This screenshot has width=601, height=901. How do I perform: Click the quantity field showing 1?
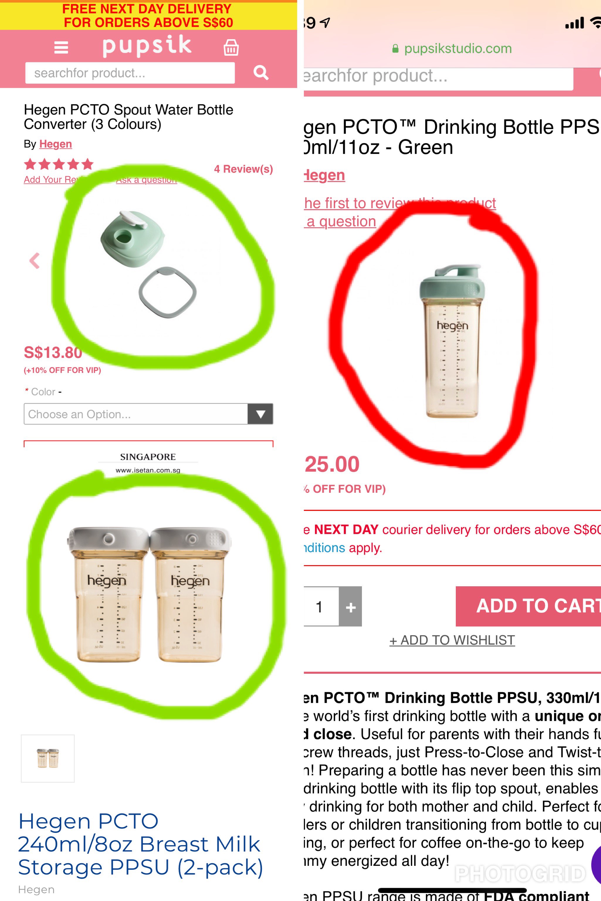click(321, 606)
